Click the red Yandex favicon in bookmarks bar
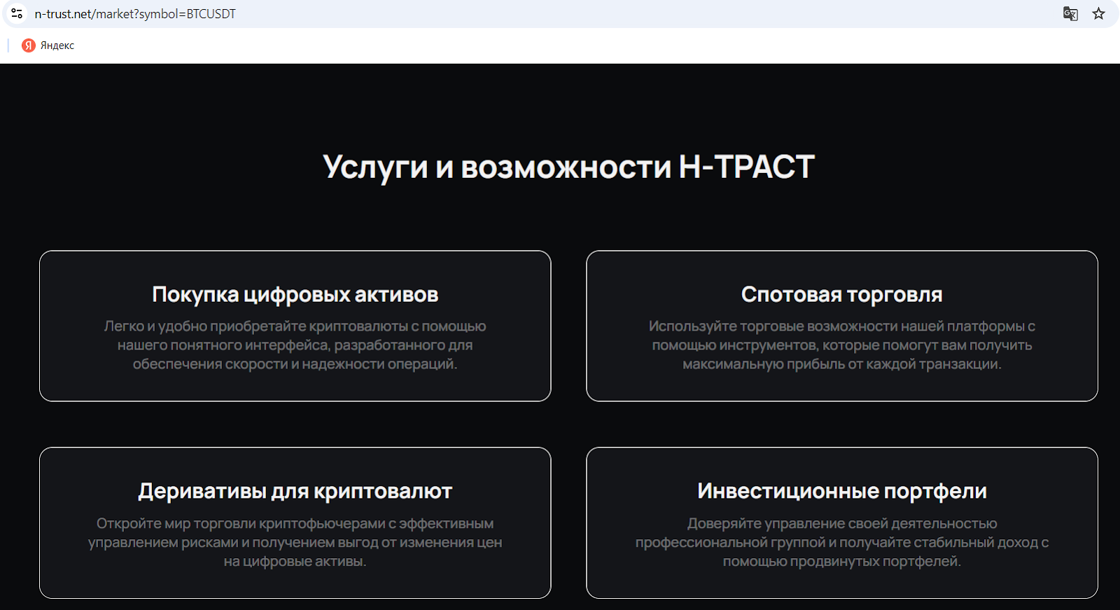 (x=29, y=46)
